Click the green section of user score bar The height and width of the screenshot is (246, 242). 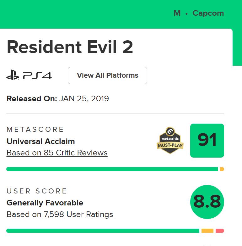click(x=103, y=231)
